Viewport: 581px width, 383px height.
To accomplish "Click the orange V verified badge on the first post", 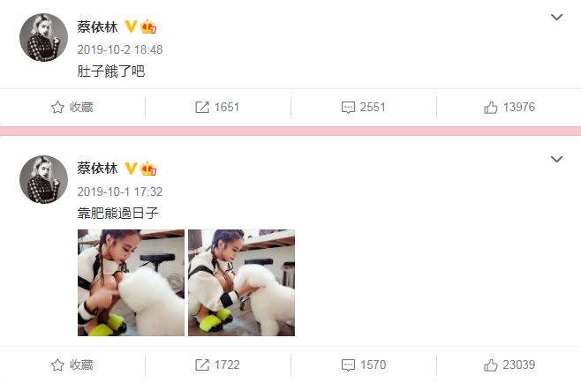I will tap(131, 26).
